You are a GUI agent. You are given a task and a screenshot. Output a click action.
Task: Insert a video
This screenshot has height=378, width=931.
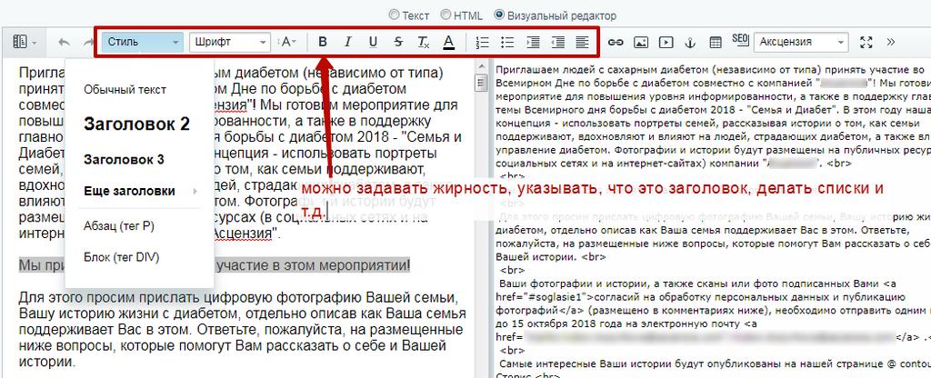pos(666,42)
